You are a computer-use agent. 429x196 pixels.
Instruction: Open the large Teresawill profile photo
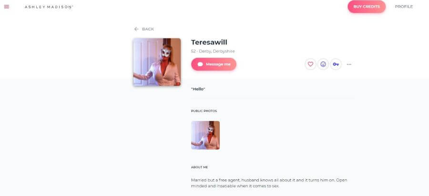(x=157, y=62)
